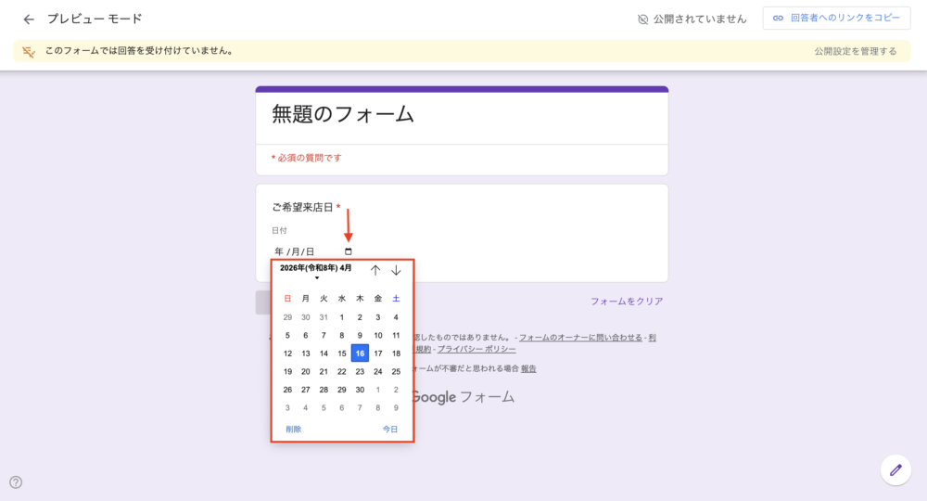The height and width of the screenshot is (501, 927).
Task: Select date 24 in the calendar
Action: pyautogui.click(x=378, y=371)
